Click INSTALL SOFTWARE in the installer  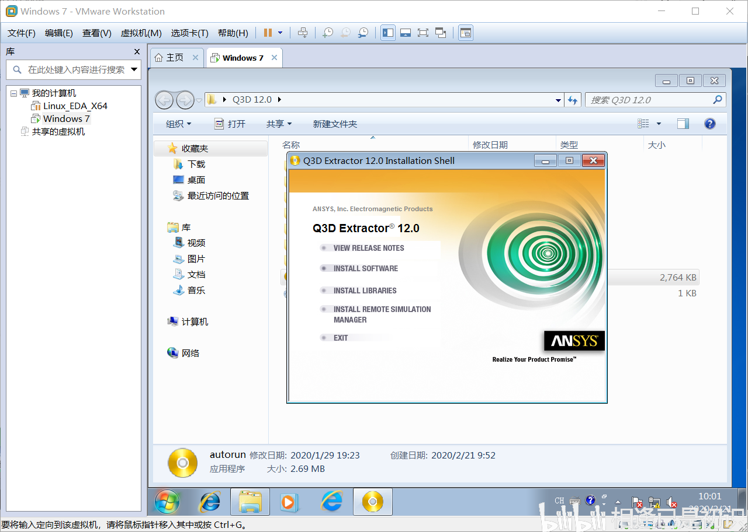pos(365,268)
